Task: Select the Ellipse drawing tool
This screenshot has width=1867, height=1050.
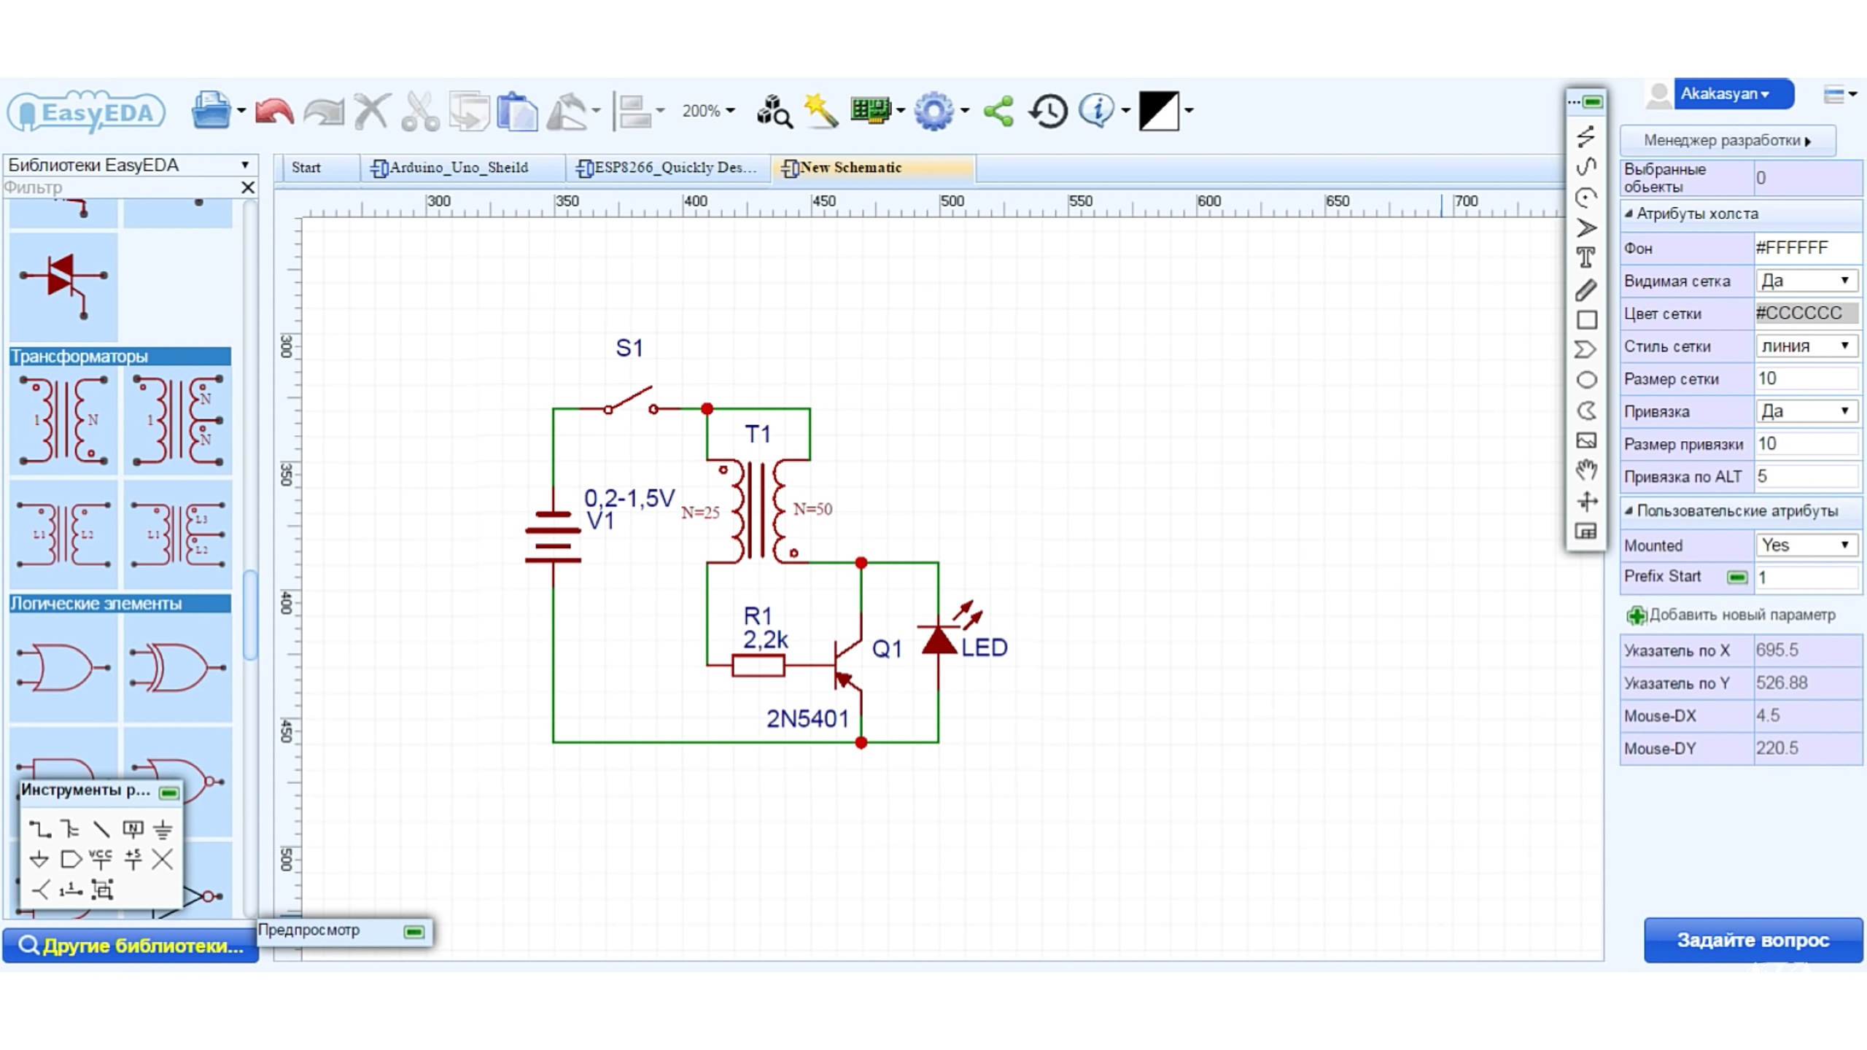Action: 1586,380
